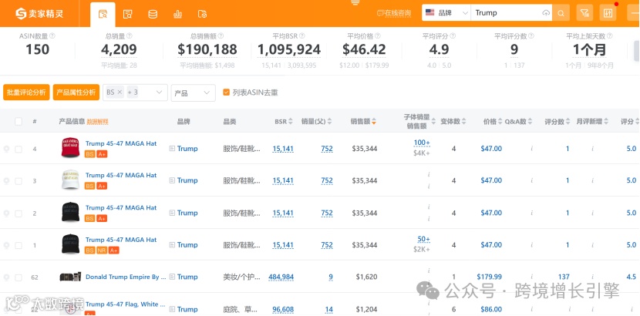Open Donald Trump Empire By product link
640x316 pixels.
tap(126, 277)
